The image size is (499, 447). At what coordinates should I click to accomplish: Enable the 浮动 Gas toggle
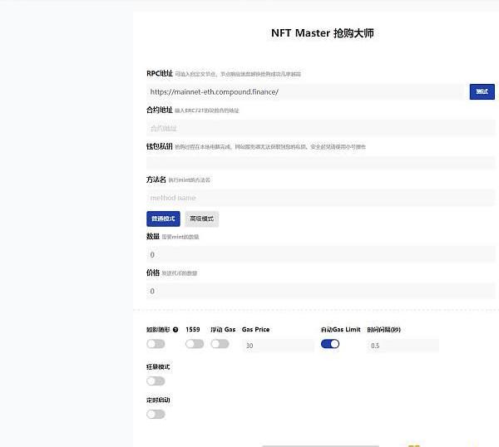coord(220,344)
